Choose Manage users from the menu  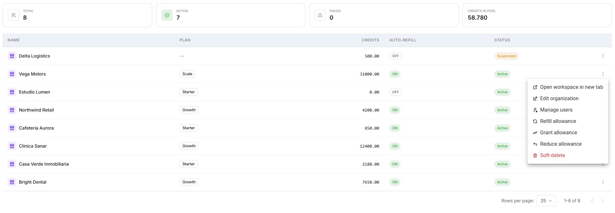coord(568,110)
